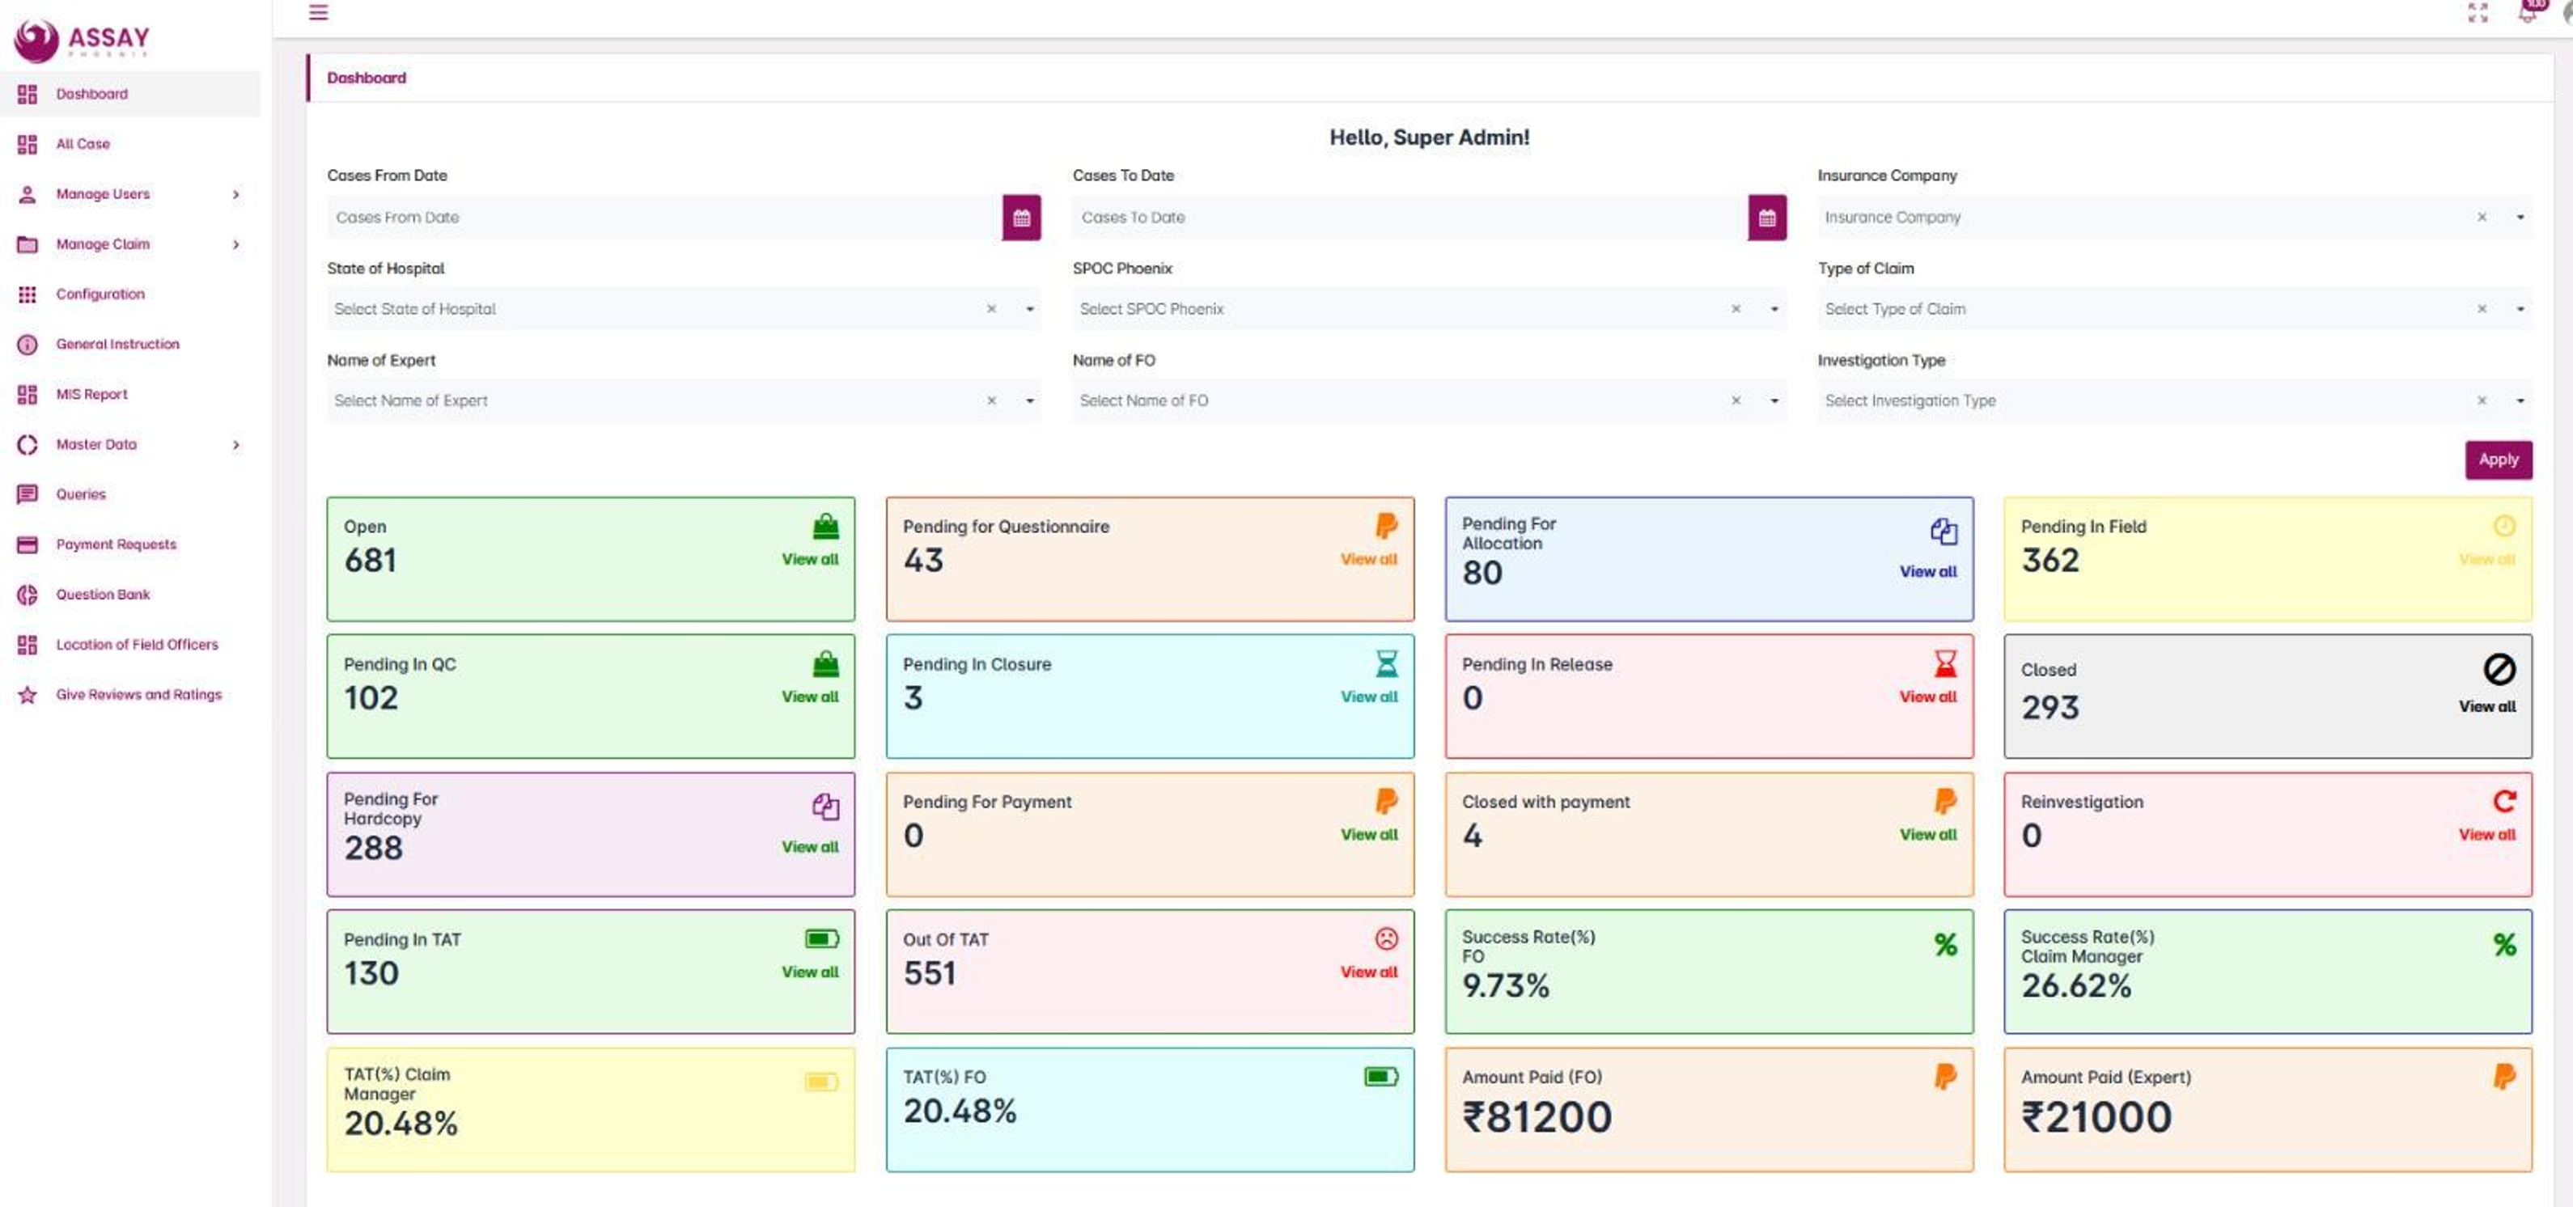2573x1207 pixels.
Task: Click the Apply filter button
Action: [2498, 460]
